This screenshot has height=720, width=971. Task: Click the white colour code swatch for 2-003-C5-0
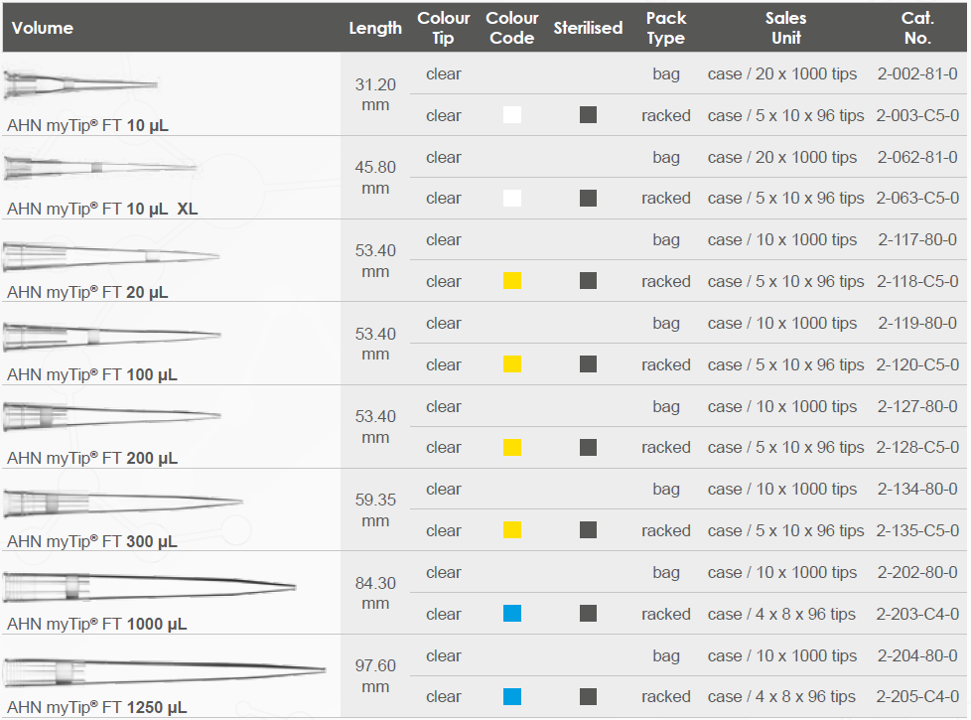tap(512, 114)
